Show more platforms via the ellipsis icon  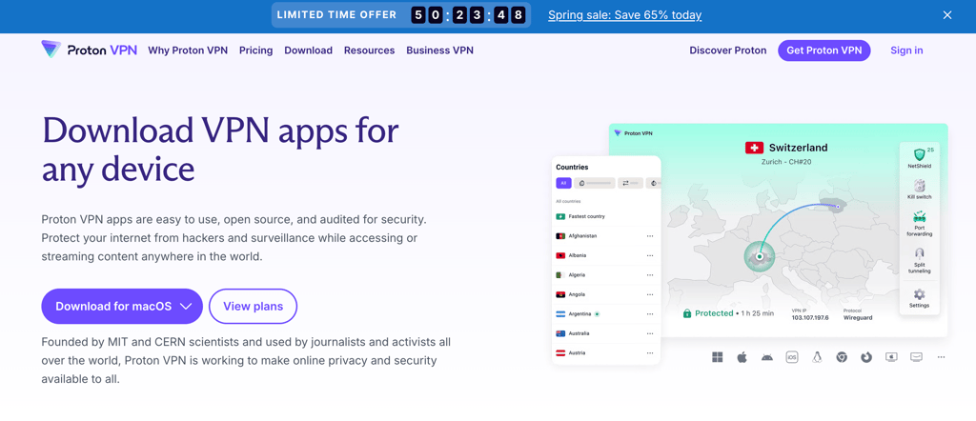(x=941, y=357)
